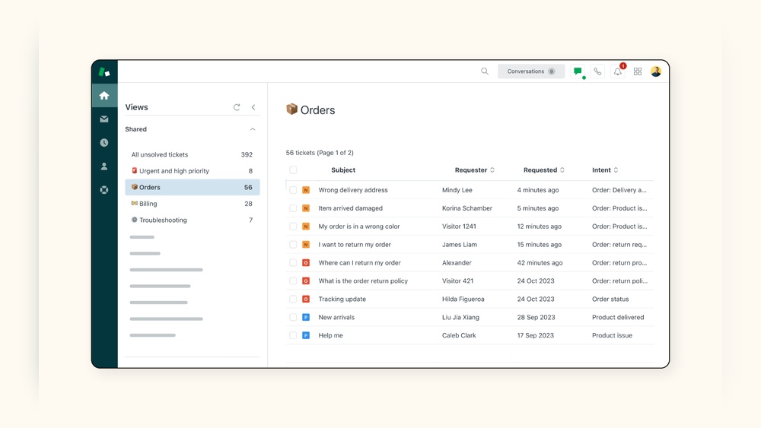Click New status badge for Wrong delivery address
Viewport: 761px width, 428px height.
point(306,190)
